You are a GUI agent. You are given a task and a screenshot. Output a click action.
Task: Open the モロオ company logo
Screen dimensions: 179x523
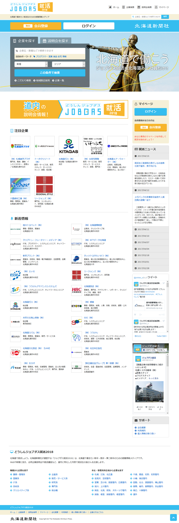(x=15, y=367)
